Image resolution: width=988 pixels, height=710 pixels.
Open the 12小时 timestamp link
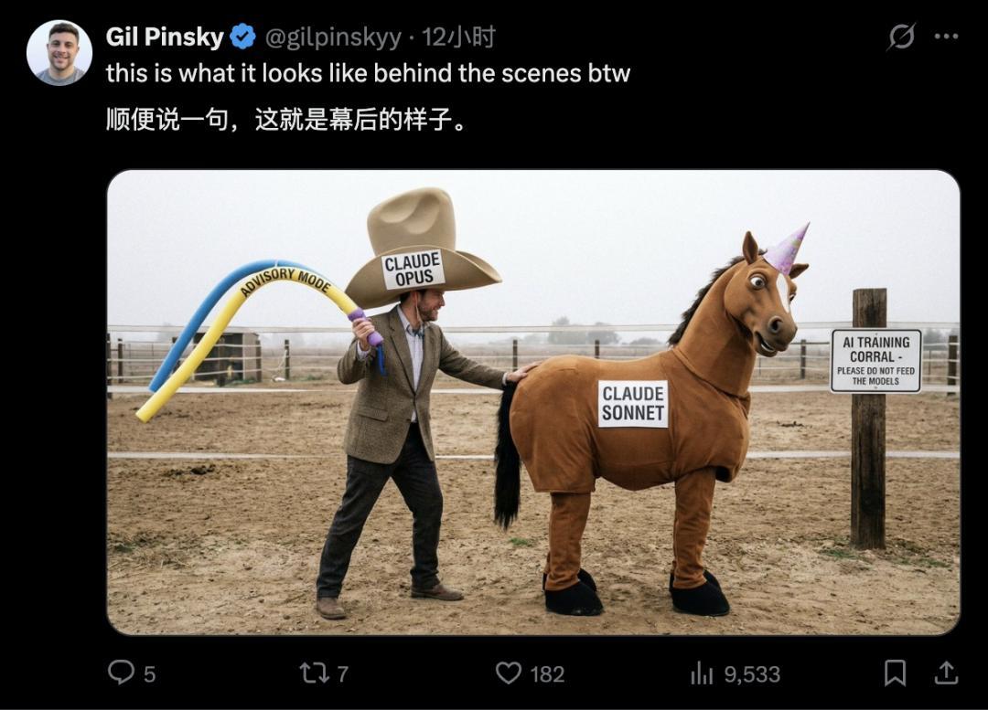pyautogui.click(x=458, y=37)
